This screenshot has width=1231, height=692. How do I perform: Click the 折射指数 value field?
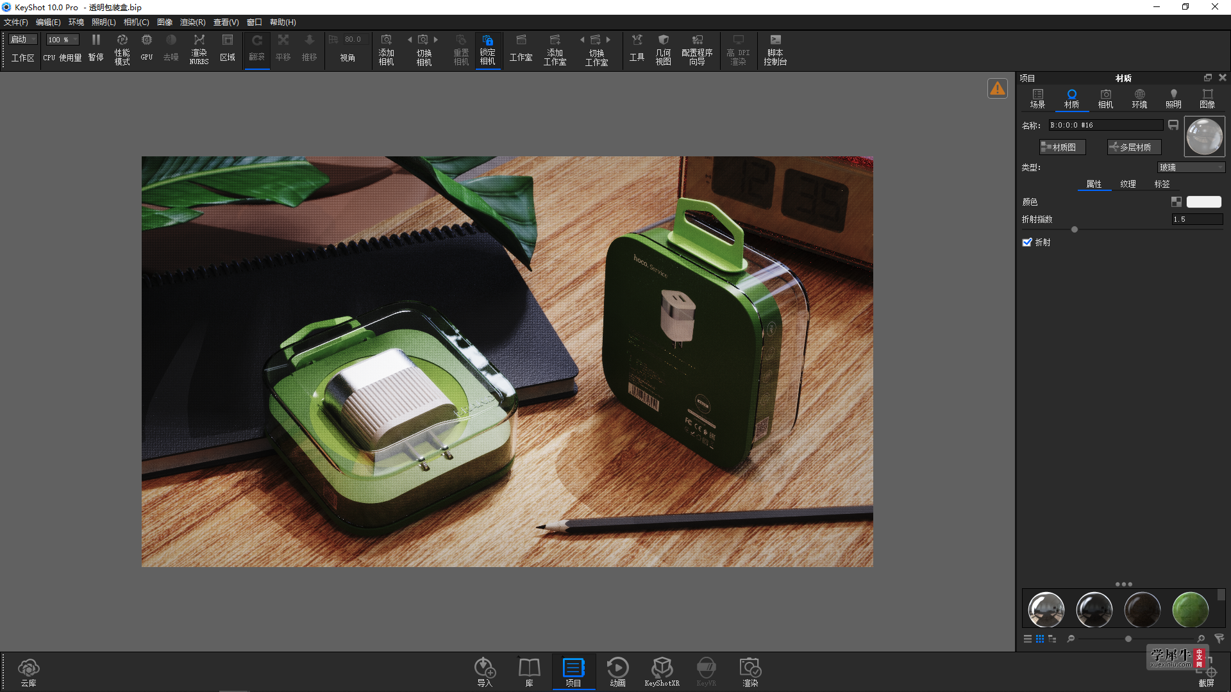pyautogui.click(x=1197, y=219)
